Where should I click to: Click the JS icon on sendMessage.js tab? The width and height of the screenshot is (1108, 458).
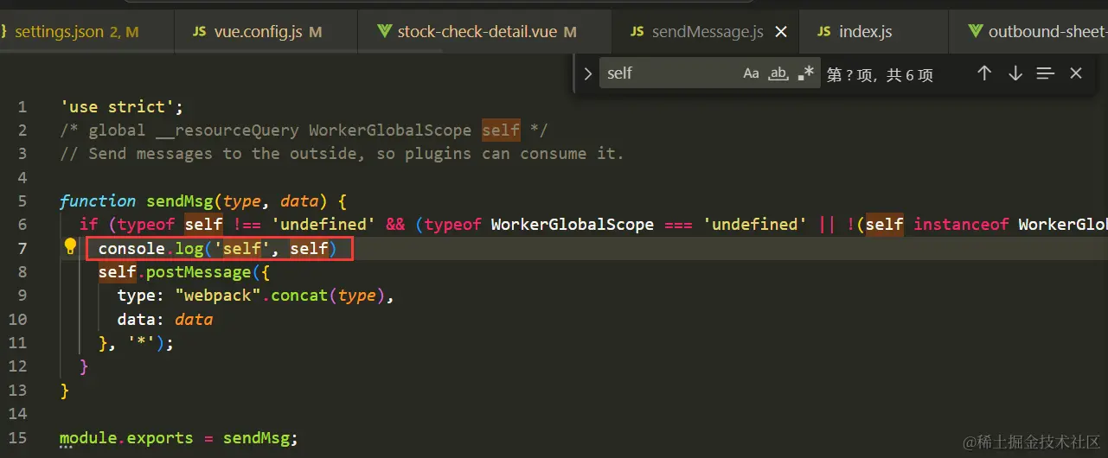[637, 32]
